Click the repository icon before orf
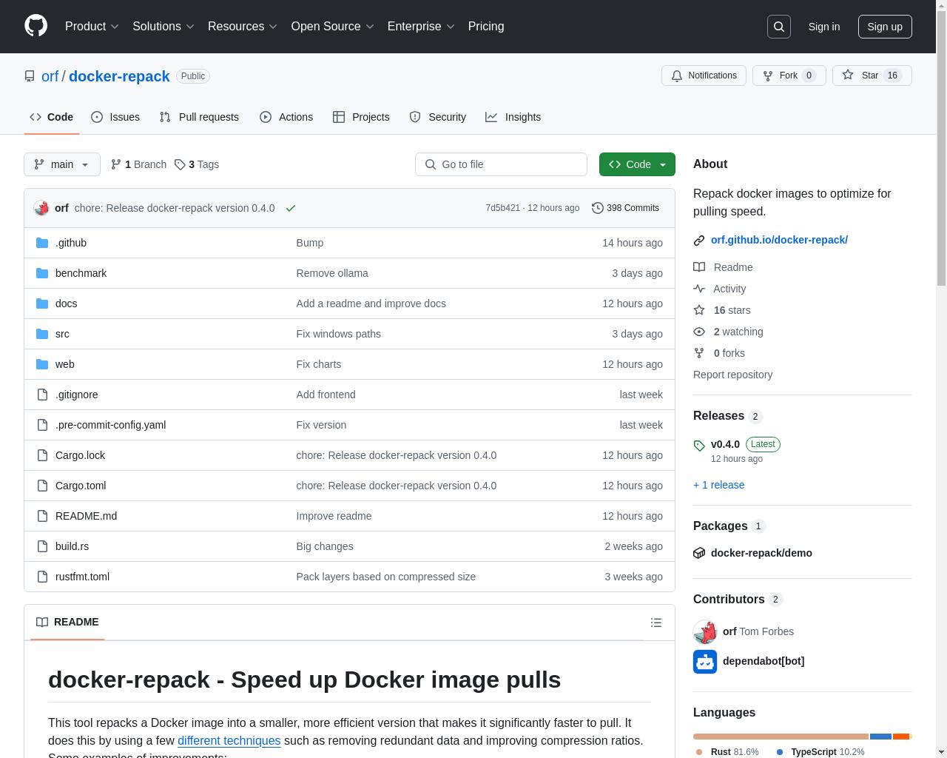 coord(30,76)
